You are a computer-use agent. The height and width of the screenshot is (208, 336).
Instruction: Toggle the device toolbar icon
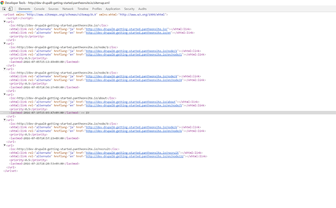click(x=10, y=9)
